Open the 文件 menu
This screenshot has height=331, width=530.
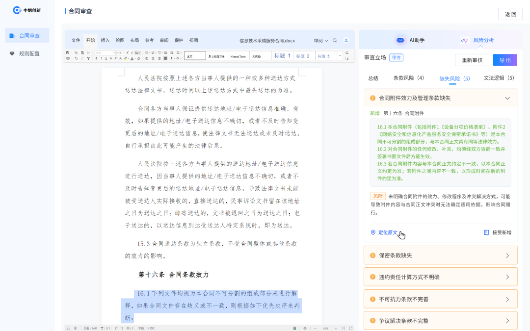click(x=76, y=41)
